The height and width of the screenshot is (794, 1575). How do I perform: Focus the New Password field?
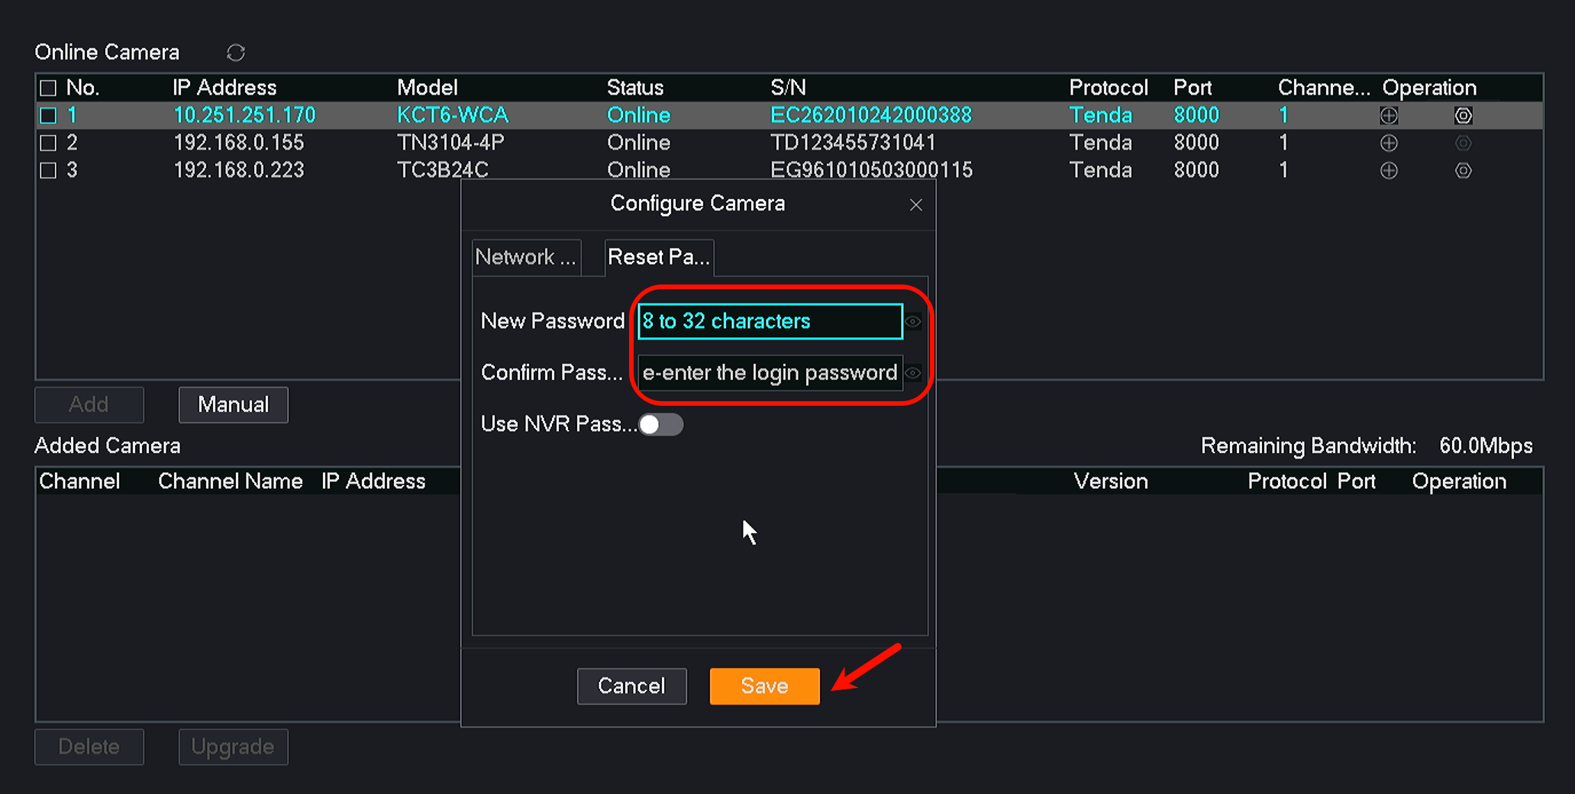[770, 321]
